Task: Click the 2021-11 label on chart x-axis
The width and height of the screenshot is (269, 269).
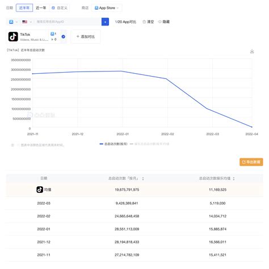Action: [x=32, y=134]
